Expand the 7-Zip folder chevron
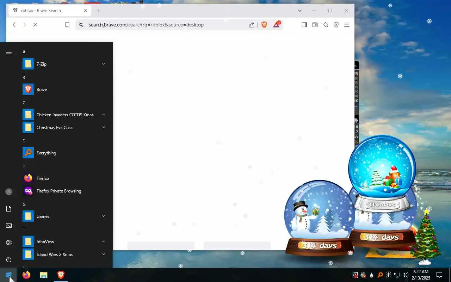Image resolution: width=451 pixels, height=282 pixels. 104,64
